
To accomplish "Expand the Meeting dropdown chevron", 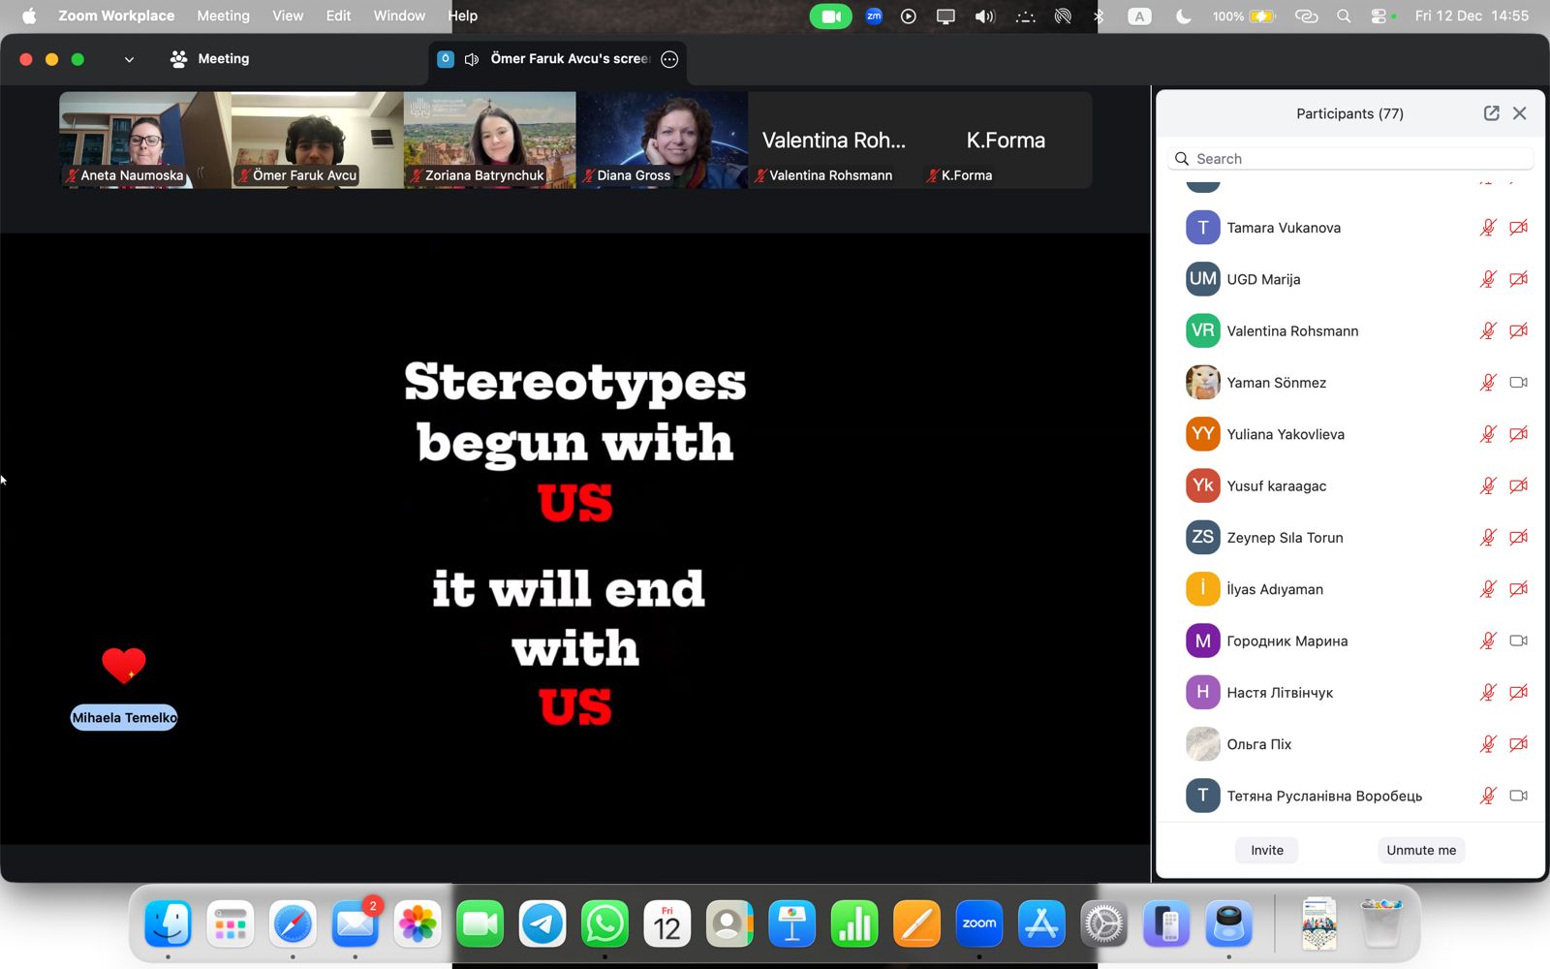I will [x=129, y=59].
